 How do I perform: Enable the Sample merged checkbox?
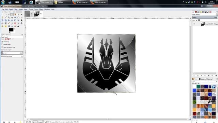[2, 50]
